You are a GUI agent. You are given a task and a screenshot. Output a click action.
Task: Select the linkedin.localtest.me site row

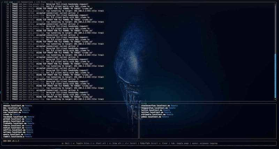pos(18,124)
